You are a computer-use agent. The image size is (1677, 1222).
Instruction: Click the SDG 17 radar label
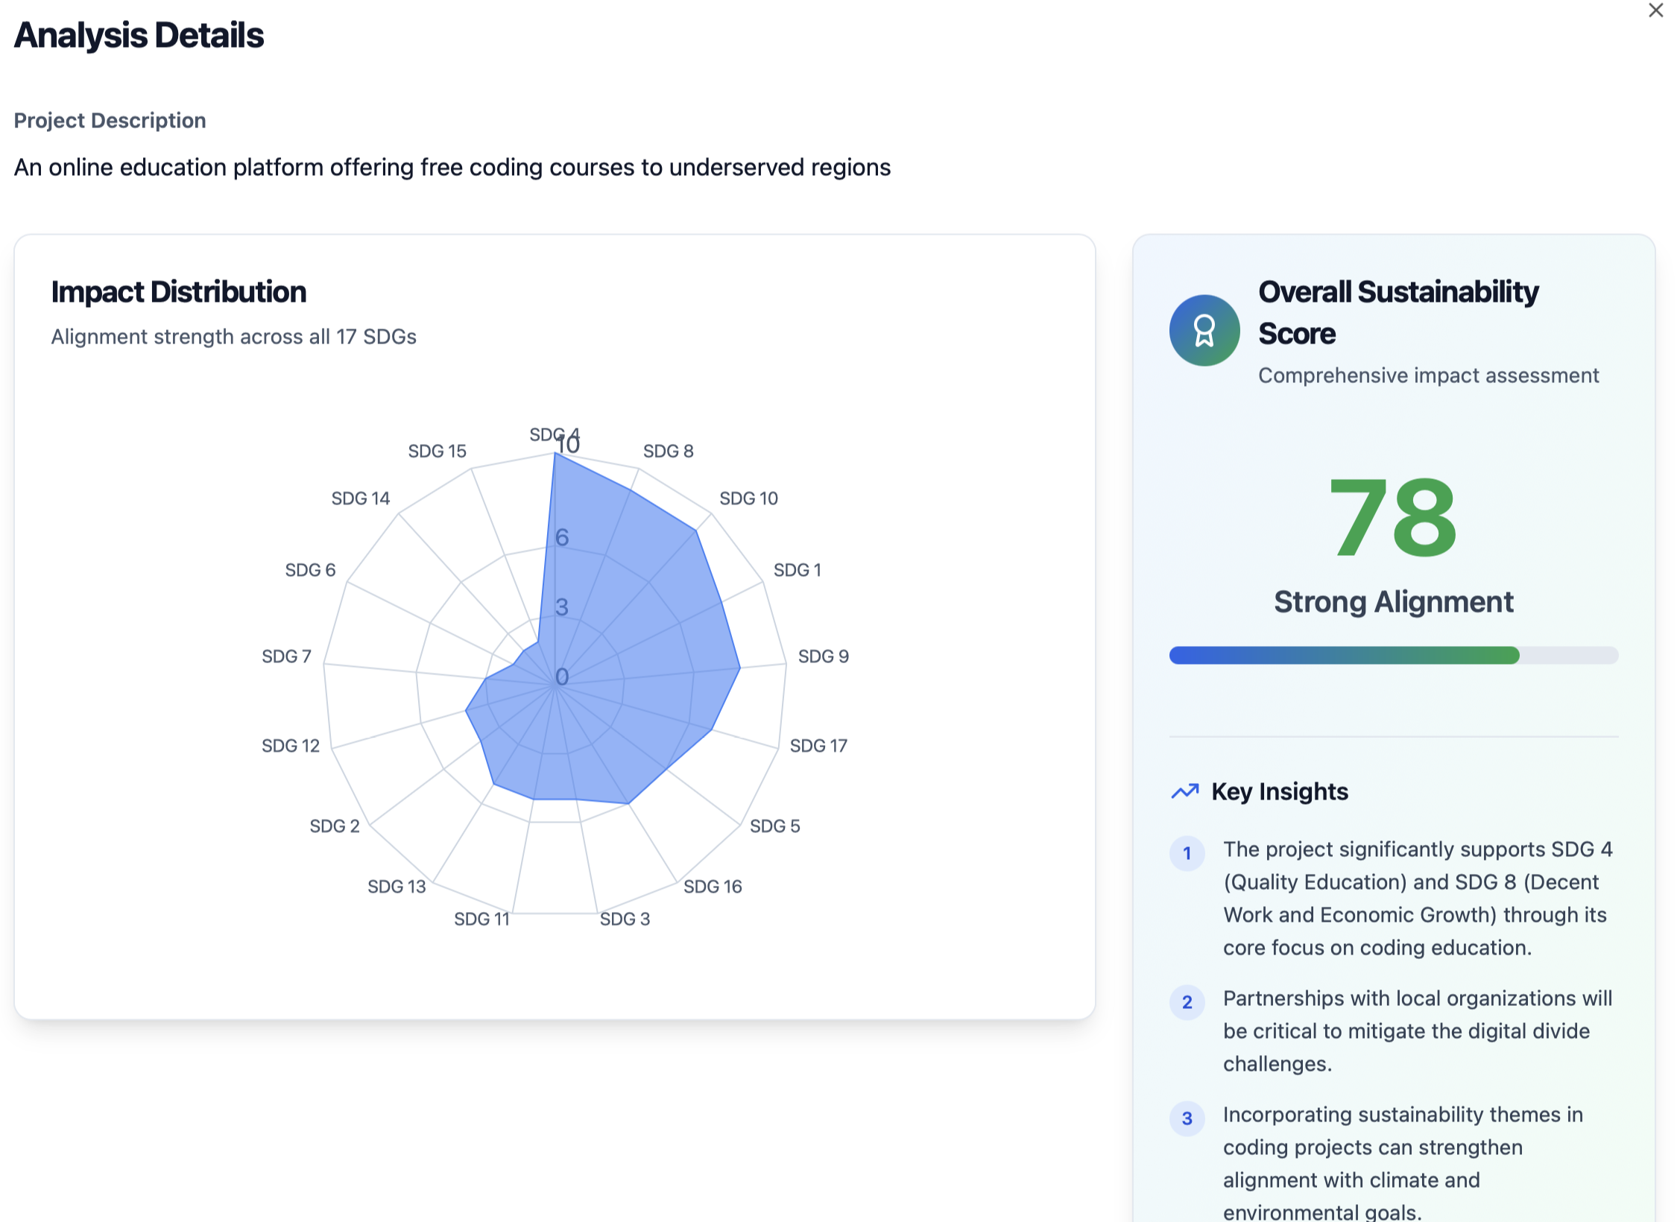[x=818, y=746]
